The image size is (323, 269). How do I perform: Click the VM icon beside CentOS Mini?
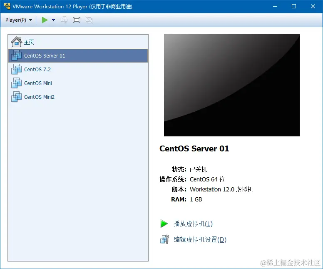17,83
